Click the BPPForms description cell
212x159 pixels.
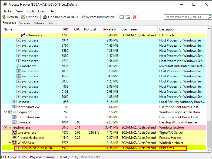(x=167, y=148)
